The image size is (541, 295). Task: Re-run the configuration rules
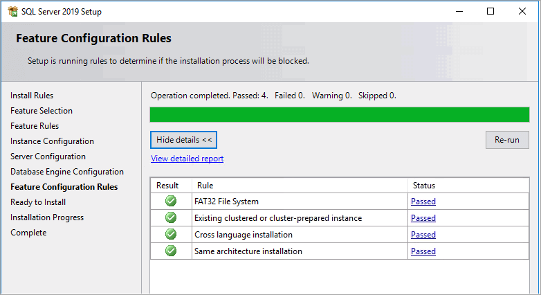click(507, 140)
